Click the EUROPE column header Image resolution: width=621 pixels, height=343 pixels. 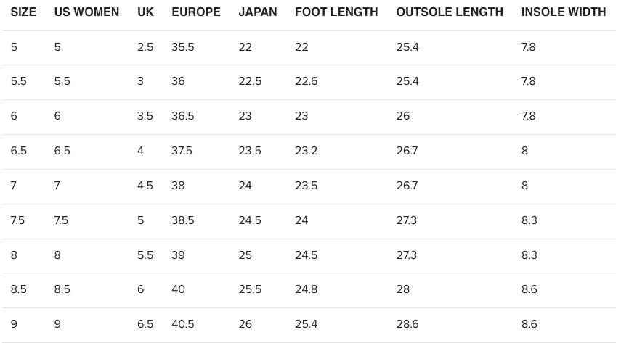click(x=196, y=12)
